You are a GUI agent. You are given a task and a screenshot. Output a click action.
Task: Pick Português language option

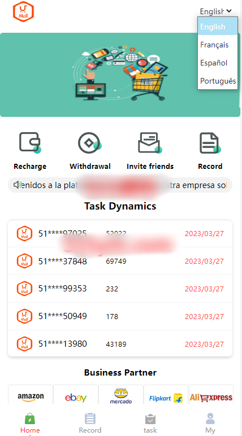218,81
